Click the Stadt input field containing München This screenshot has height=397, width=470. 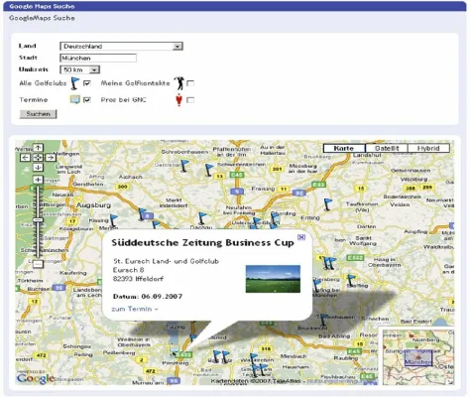(98, 58)
